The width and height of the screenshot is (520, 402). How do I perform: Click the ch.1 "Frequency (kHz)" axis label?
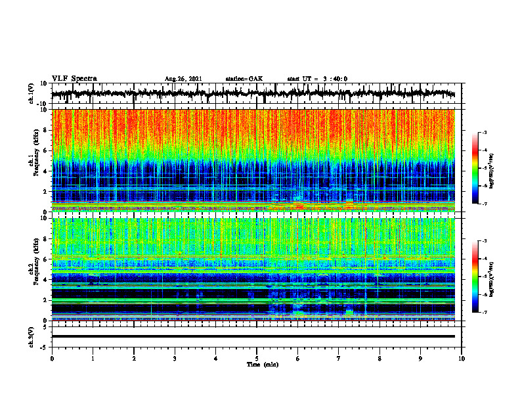click(x=36, y=152)
